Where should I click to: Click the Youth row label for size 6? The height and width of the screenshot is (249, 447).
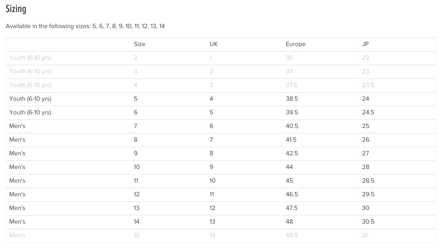pyautogui.click(x=30, y=112)
